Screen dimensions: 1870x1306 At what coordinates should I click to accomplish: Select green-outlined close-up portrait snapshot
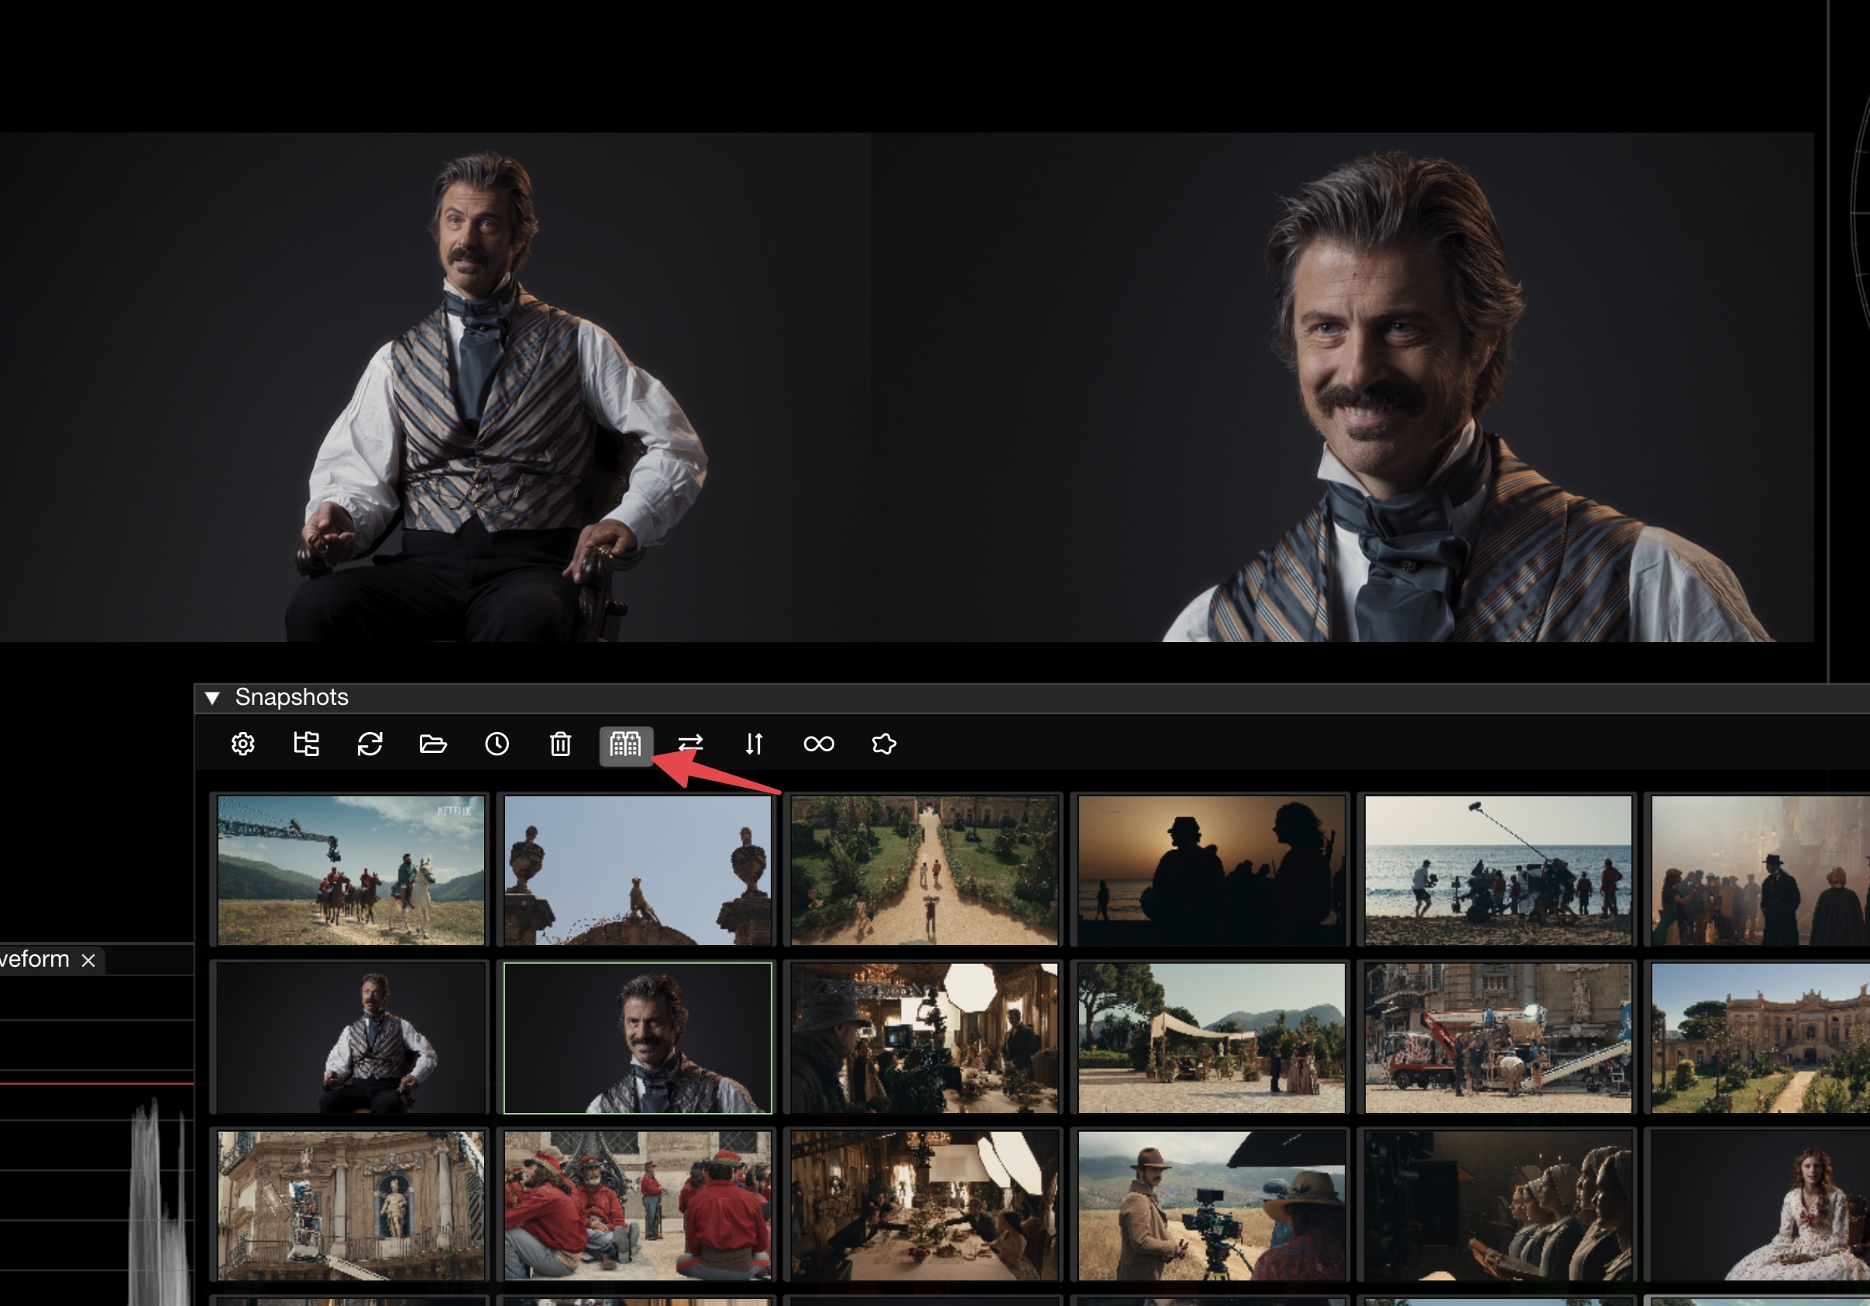(x=638, y=1037)
